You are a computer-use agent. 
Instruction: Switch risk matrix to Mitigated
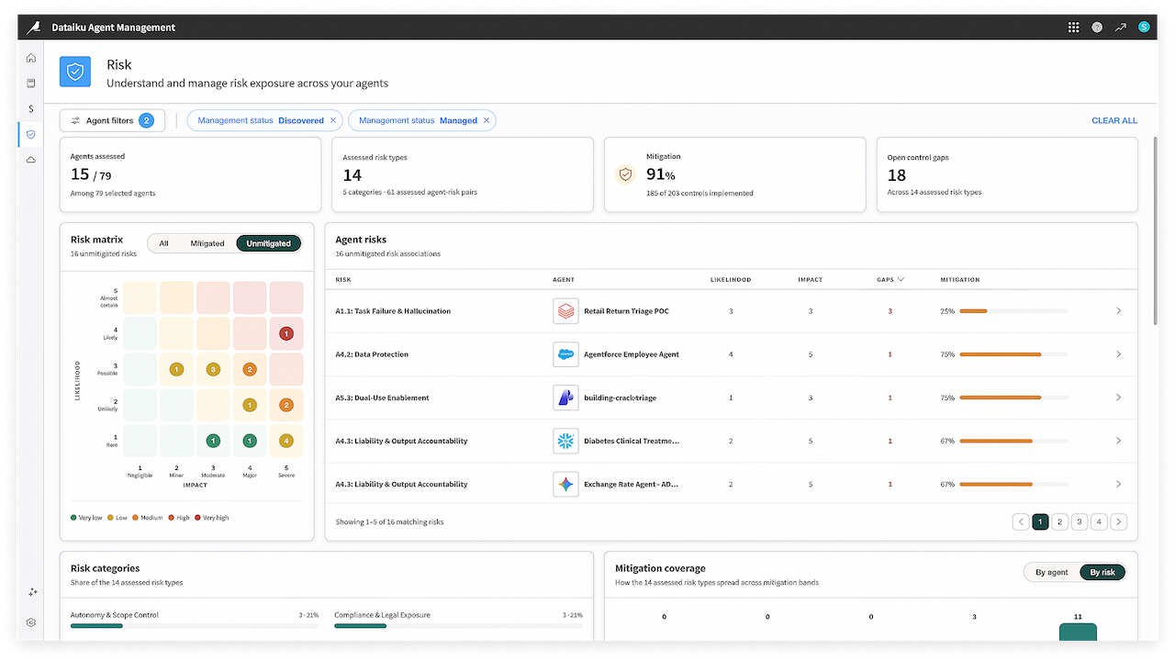207,243
